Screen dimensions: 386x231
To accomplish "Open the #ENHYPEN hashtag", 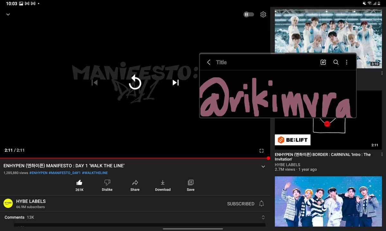I will (x=38, y=173).
